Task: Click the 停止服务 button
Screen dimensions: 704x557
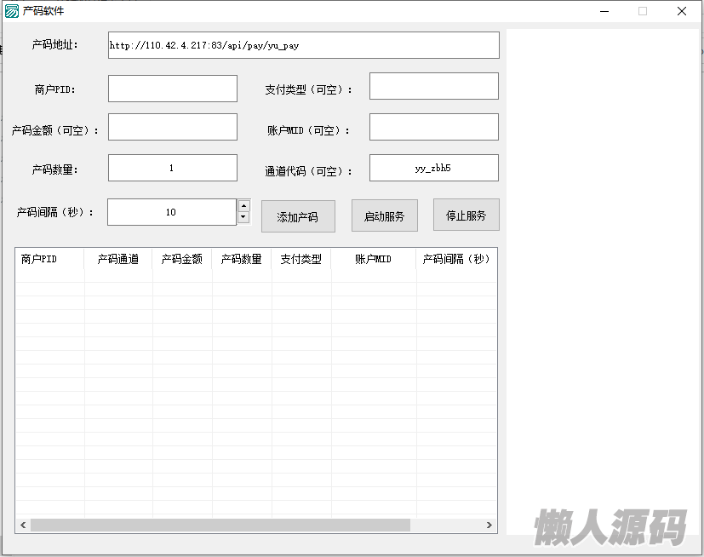Action: pos(466,215)
